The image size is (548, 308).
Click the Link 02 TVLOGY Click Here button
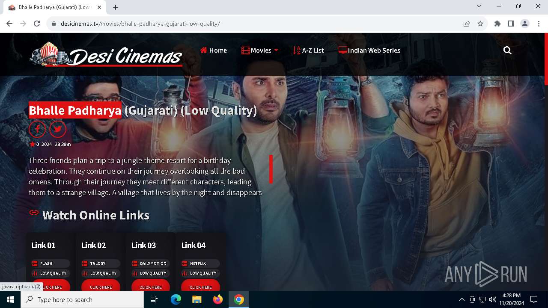tap(101, 285)
